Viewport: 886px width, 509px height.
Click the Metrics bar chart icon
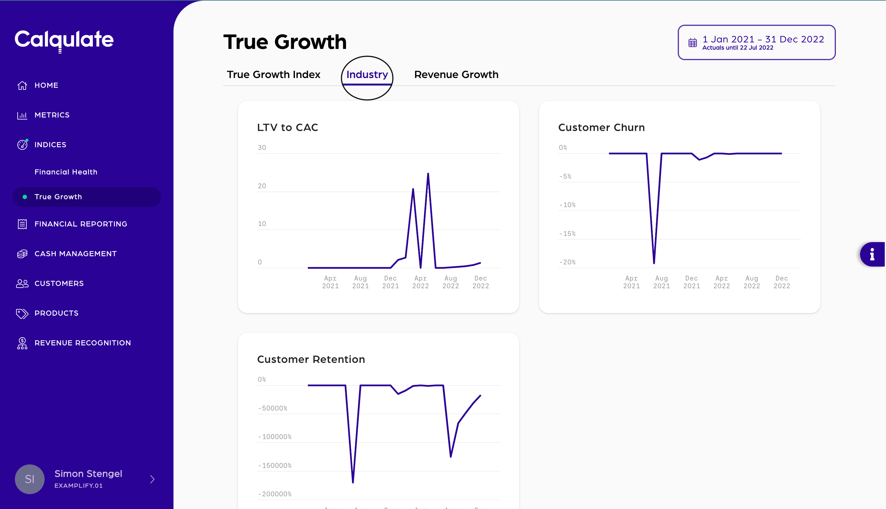22,115
